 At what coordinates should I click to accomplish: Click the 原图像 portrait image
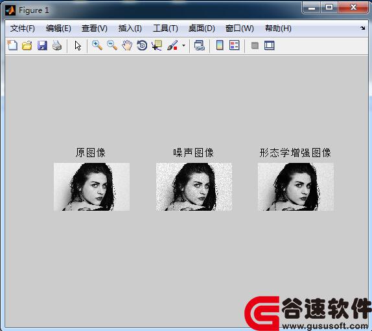point(91,187)
